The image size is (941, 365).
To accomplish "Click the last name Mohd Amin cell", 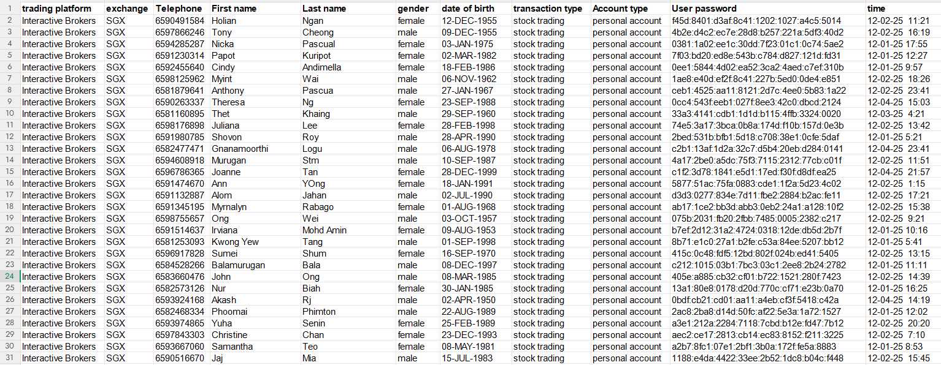I will (347, 230).
